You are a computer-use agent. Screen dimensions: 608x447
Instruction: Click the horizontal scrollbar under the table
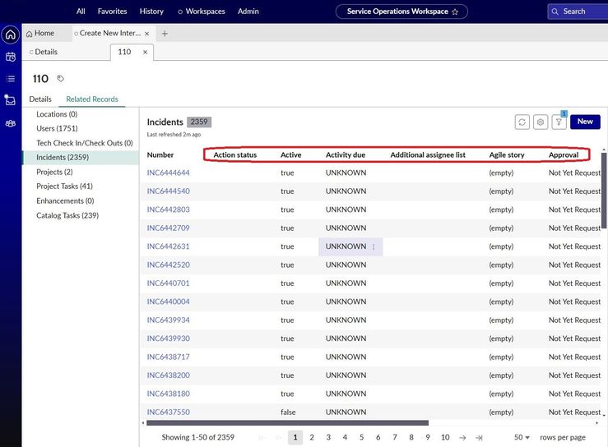tap(287, 423)
